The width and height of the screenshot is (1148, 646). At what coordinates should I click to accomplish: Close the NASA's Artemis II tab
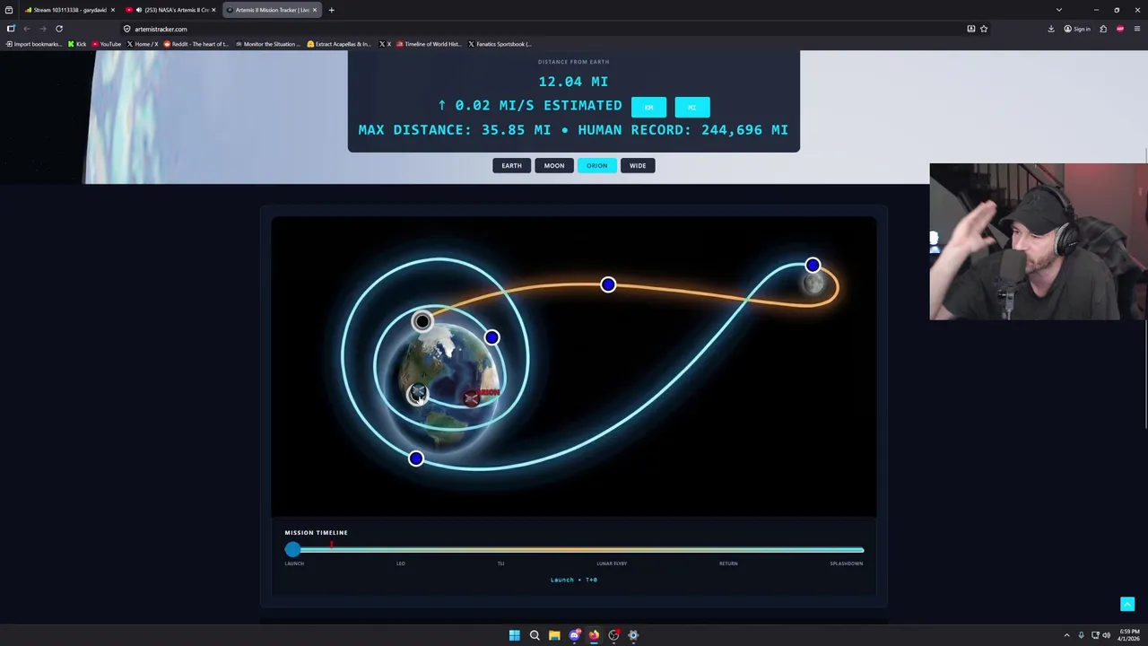(x=213, y=10)
